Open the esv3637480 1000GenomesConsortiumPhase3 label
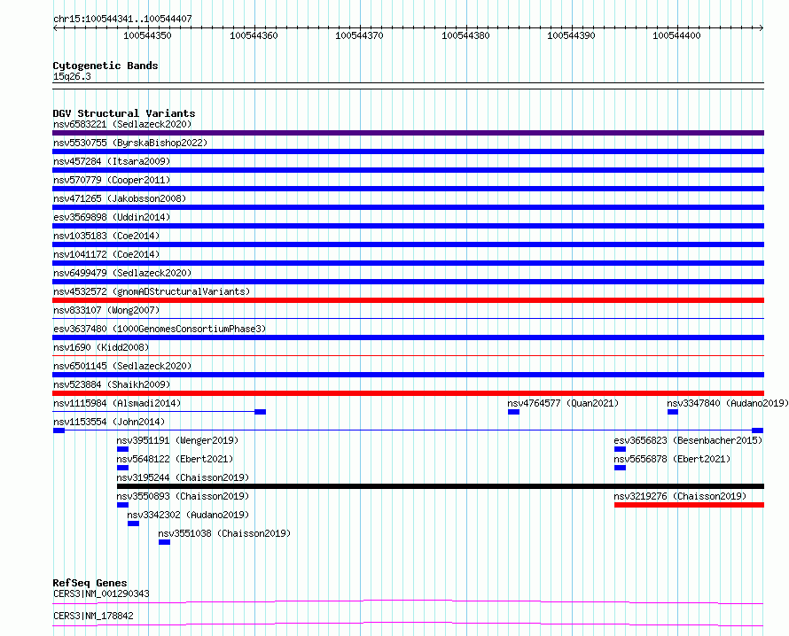Viewport: 789px width, 636px height. coord(159,329)
